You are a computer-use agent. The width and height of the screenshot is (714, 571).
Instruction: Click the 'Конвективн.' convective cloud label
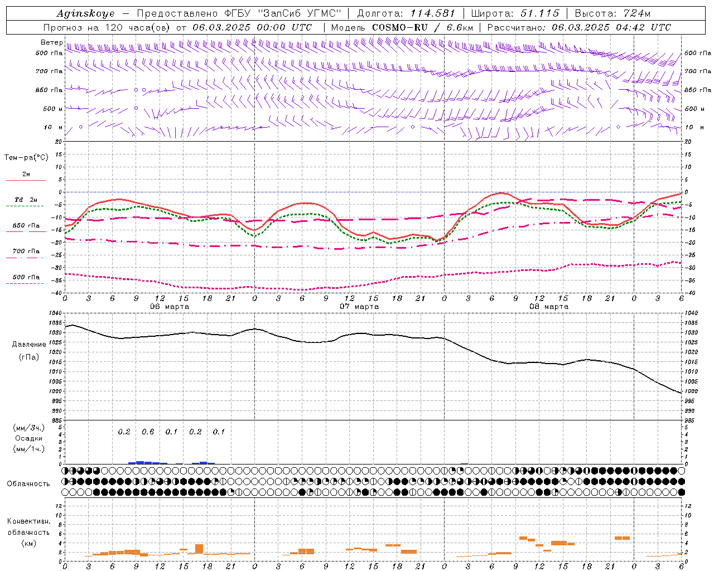click(28, 521)
